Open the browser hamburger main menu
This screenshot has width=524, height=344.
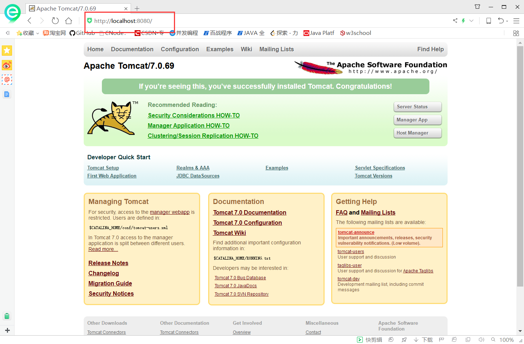(516, 21)
